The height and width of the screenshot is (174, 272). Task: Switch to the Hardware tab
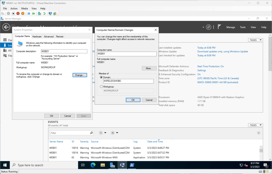tap(37, 36)
